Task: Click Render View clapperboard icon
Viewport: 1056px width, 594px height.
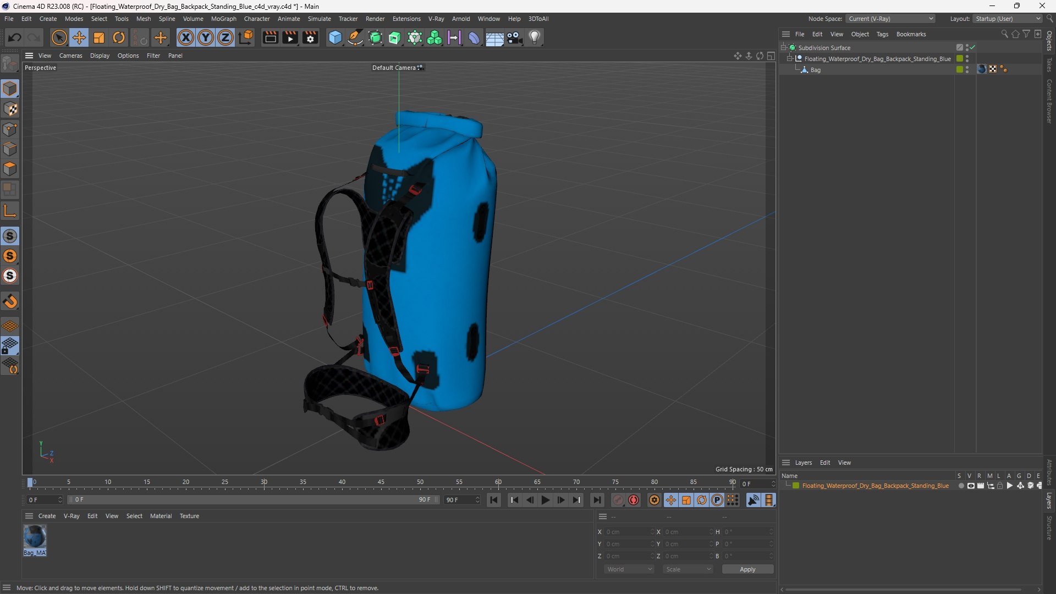Action: [x=270, y=38]
